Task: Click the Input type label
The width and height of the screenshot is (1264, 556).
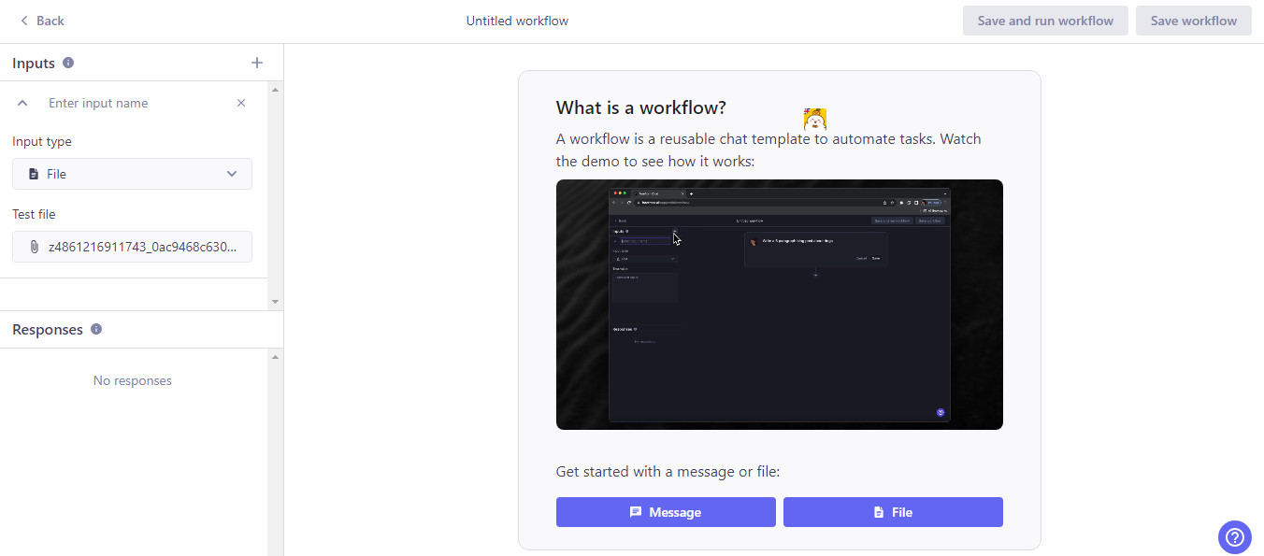Action: 42,141
